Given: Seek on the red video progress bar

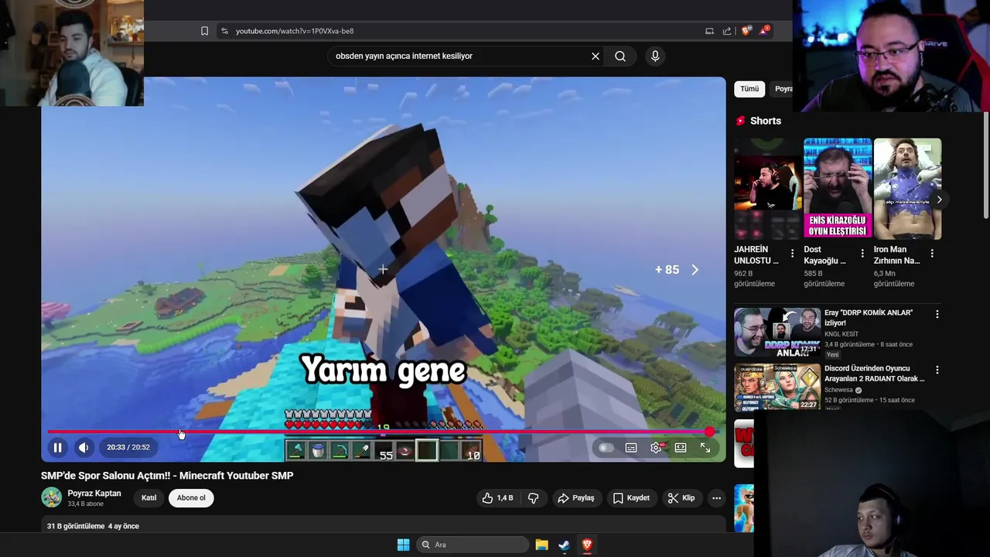Looking at the screenshot, I should click(x=379, y=432).
